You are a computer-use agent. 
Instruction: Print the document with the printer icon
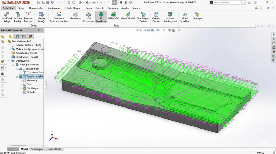(94, 3)
